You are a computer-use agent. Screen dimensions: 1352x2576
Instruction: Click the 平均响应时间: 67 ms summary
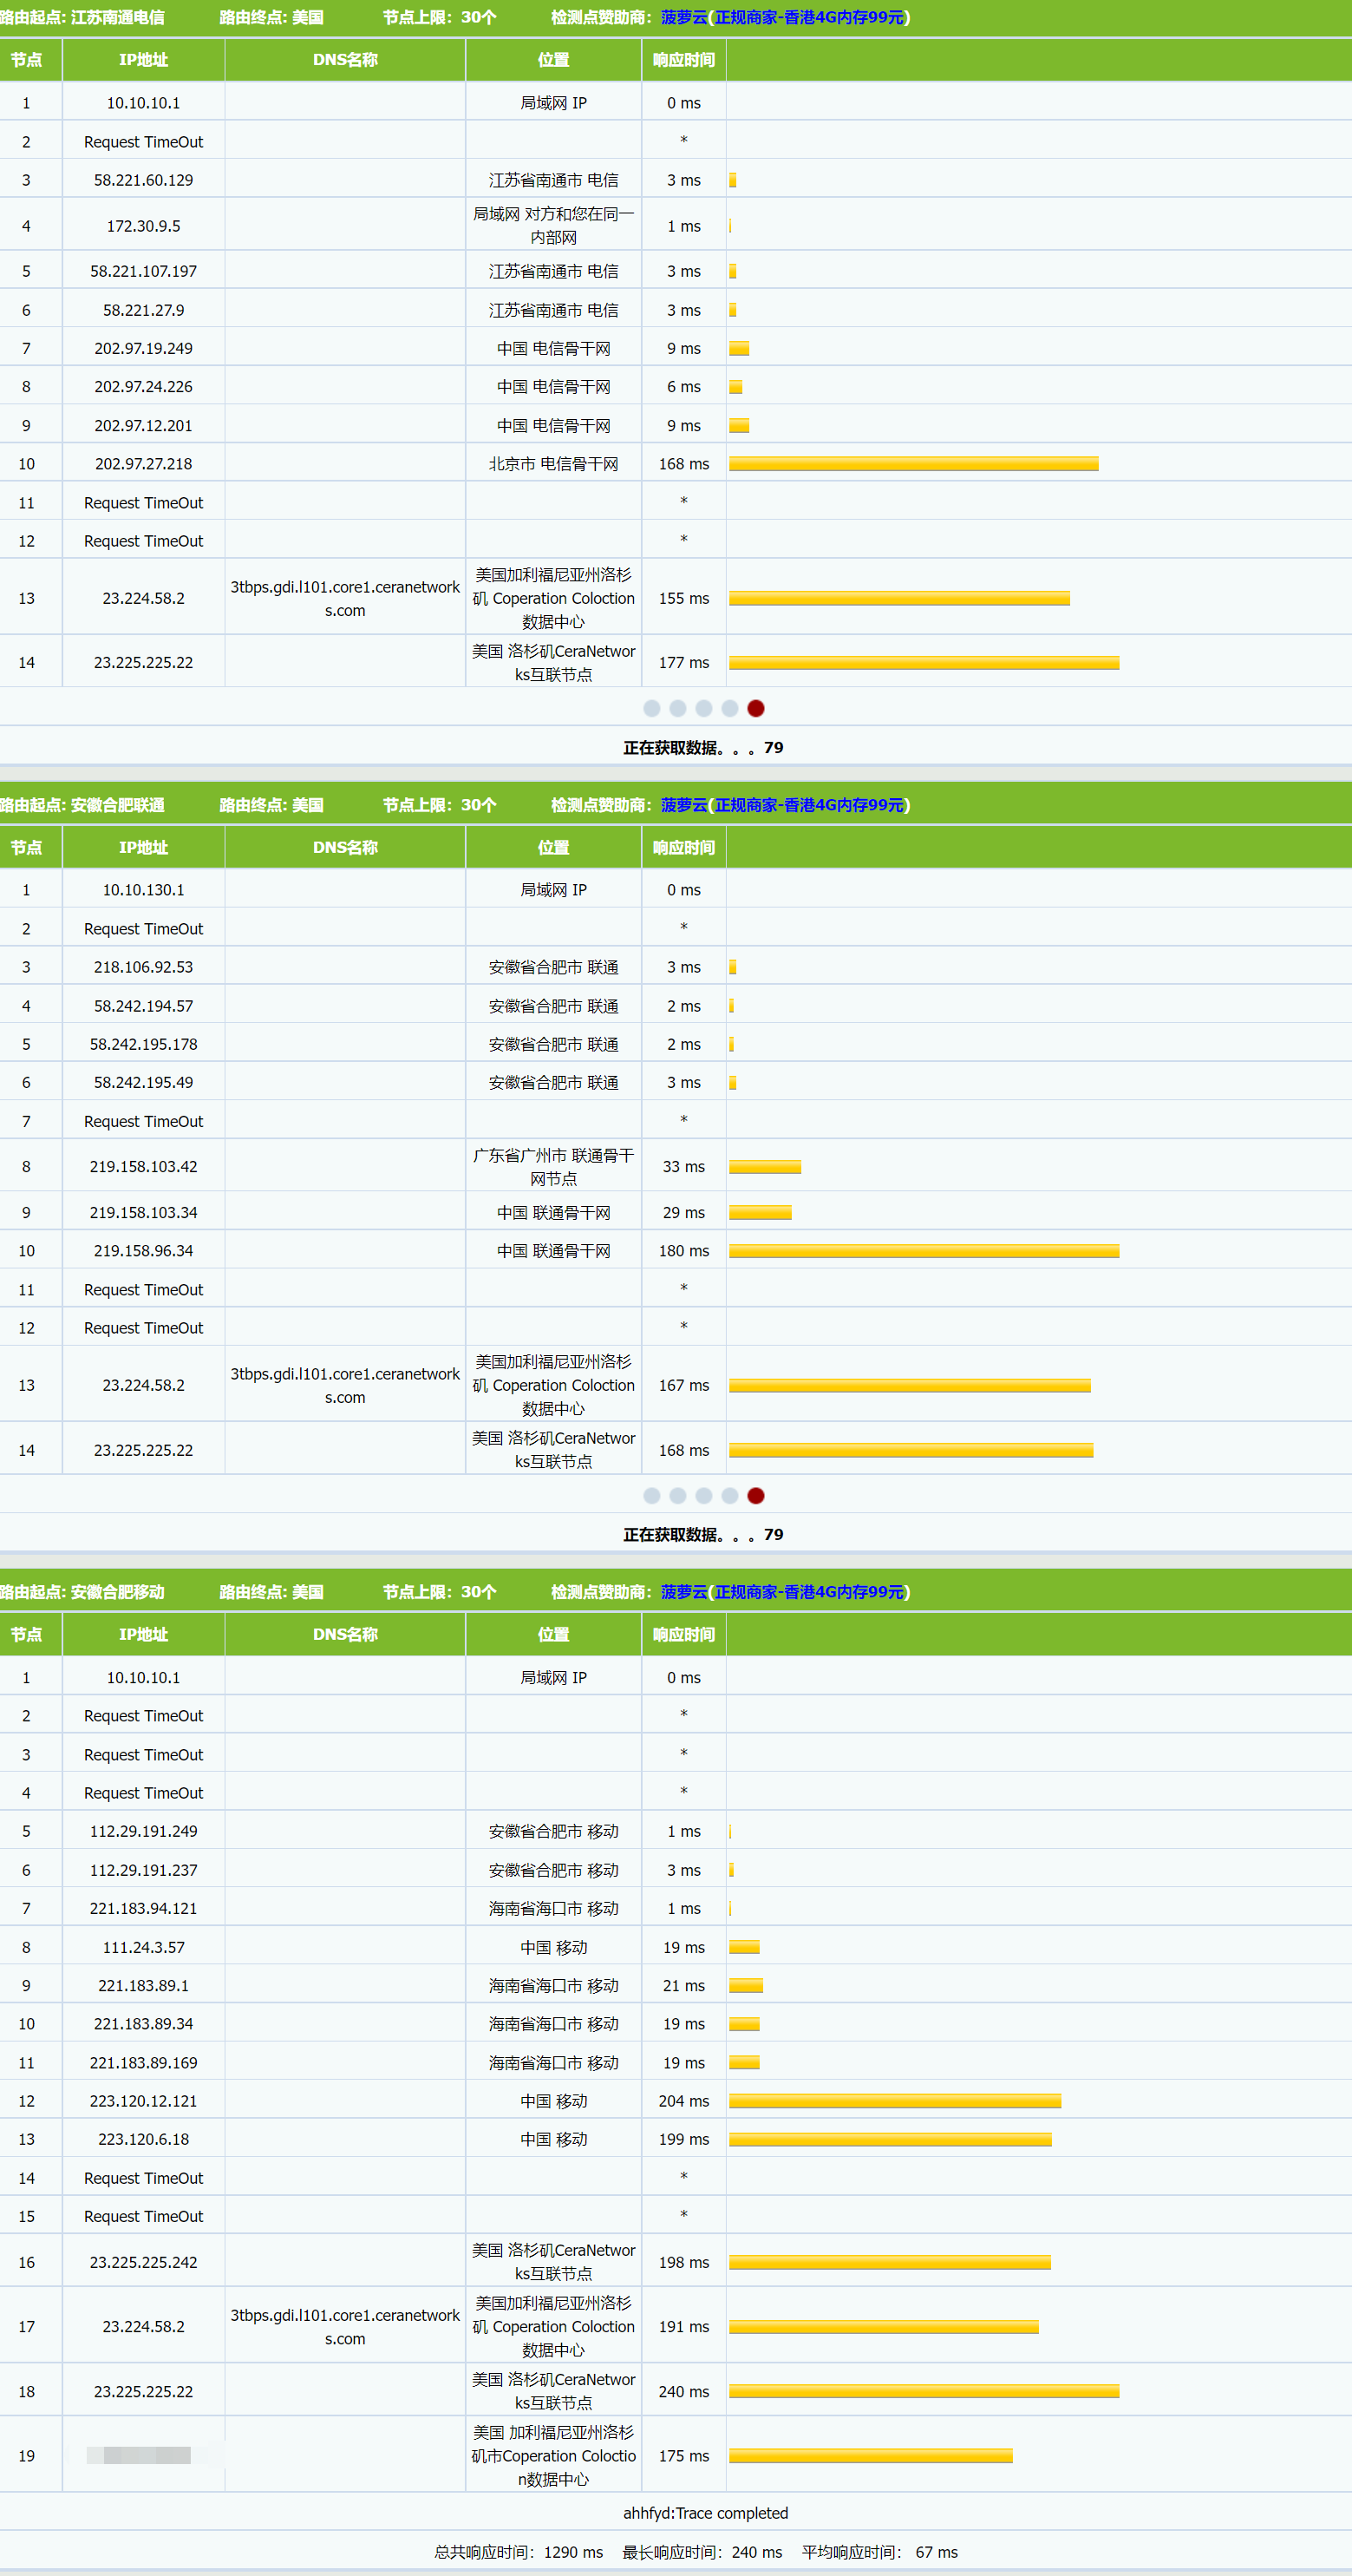(x=879, y=2552)
